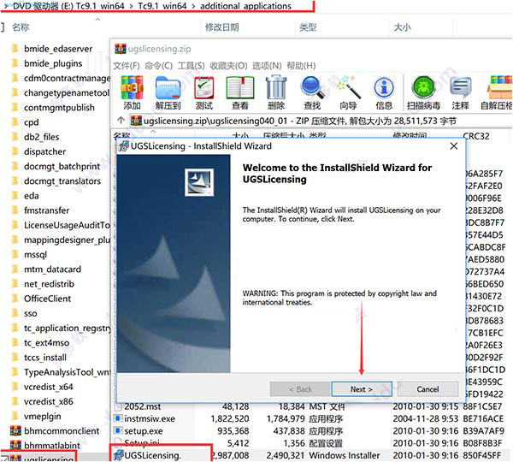Open the 命令(C) menu in WinRAR
The image size is (513, 462).
(159, 66)
